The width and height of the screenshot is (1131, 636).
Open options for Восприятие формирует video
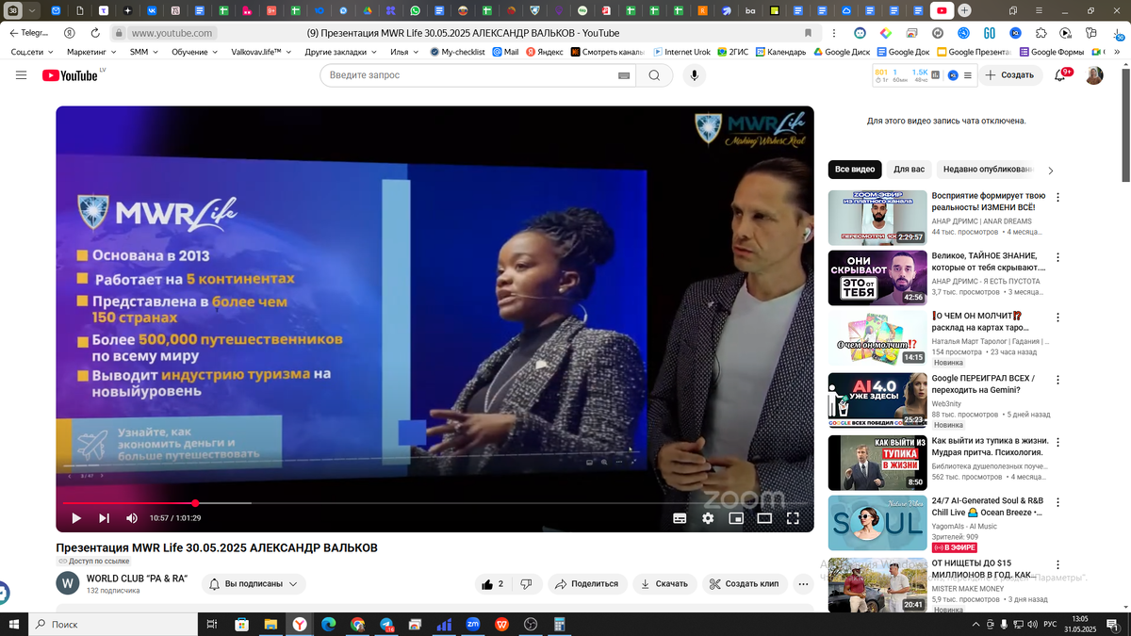[1057, 198]
